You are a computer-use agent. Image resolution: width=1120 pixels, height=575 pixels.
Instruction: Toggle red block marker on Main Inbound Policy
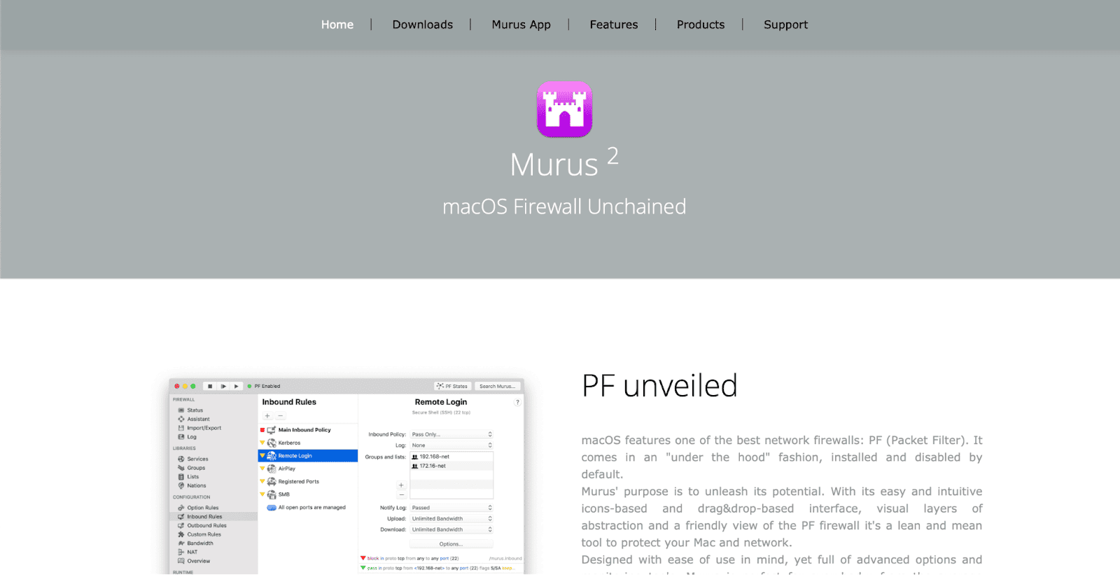(262, 430)
